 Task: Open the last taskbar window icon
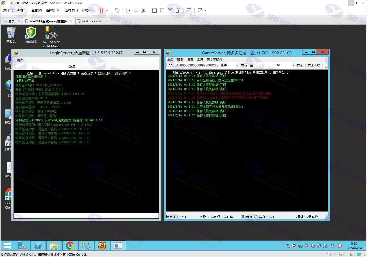pos(118,246)
